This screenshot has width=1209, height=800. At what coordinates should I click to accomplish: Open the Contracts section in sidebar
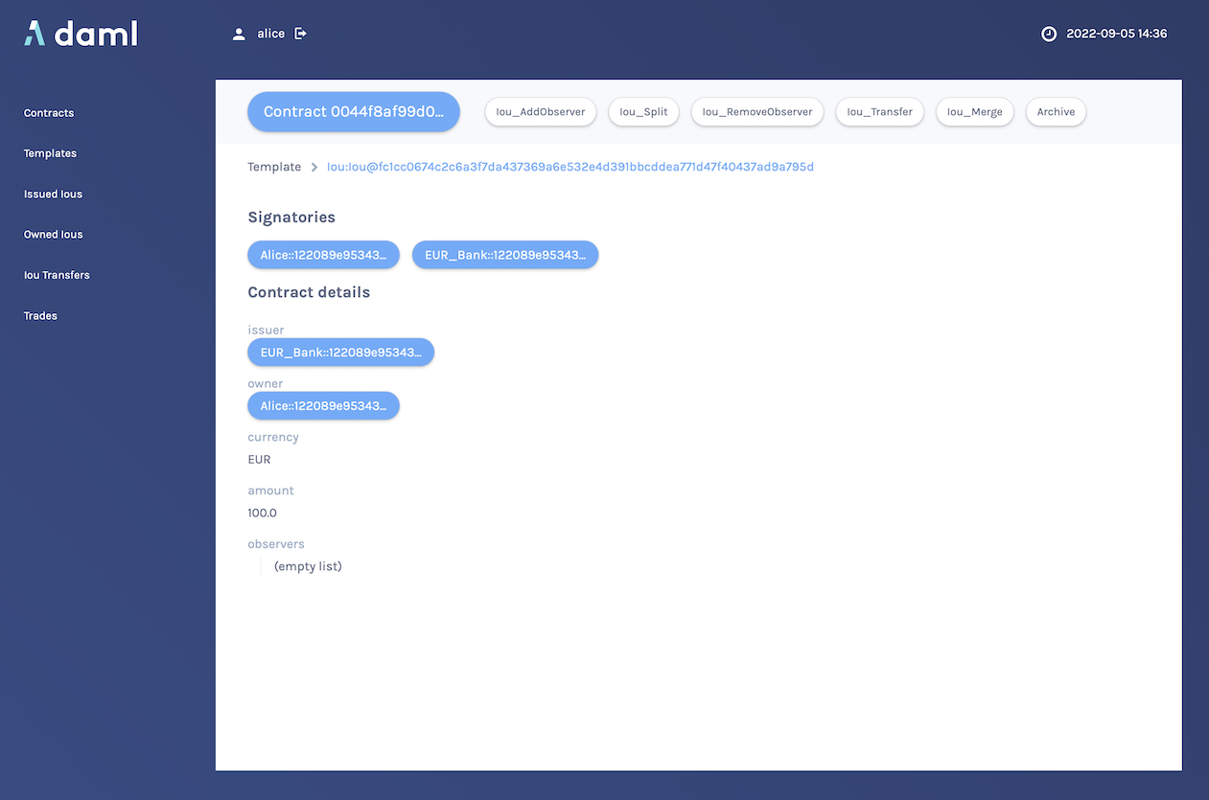(x=48, y=112)
